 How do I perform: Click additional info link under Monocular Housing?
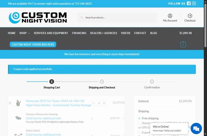tap(43, 118)
